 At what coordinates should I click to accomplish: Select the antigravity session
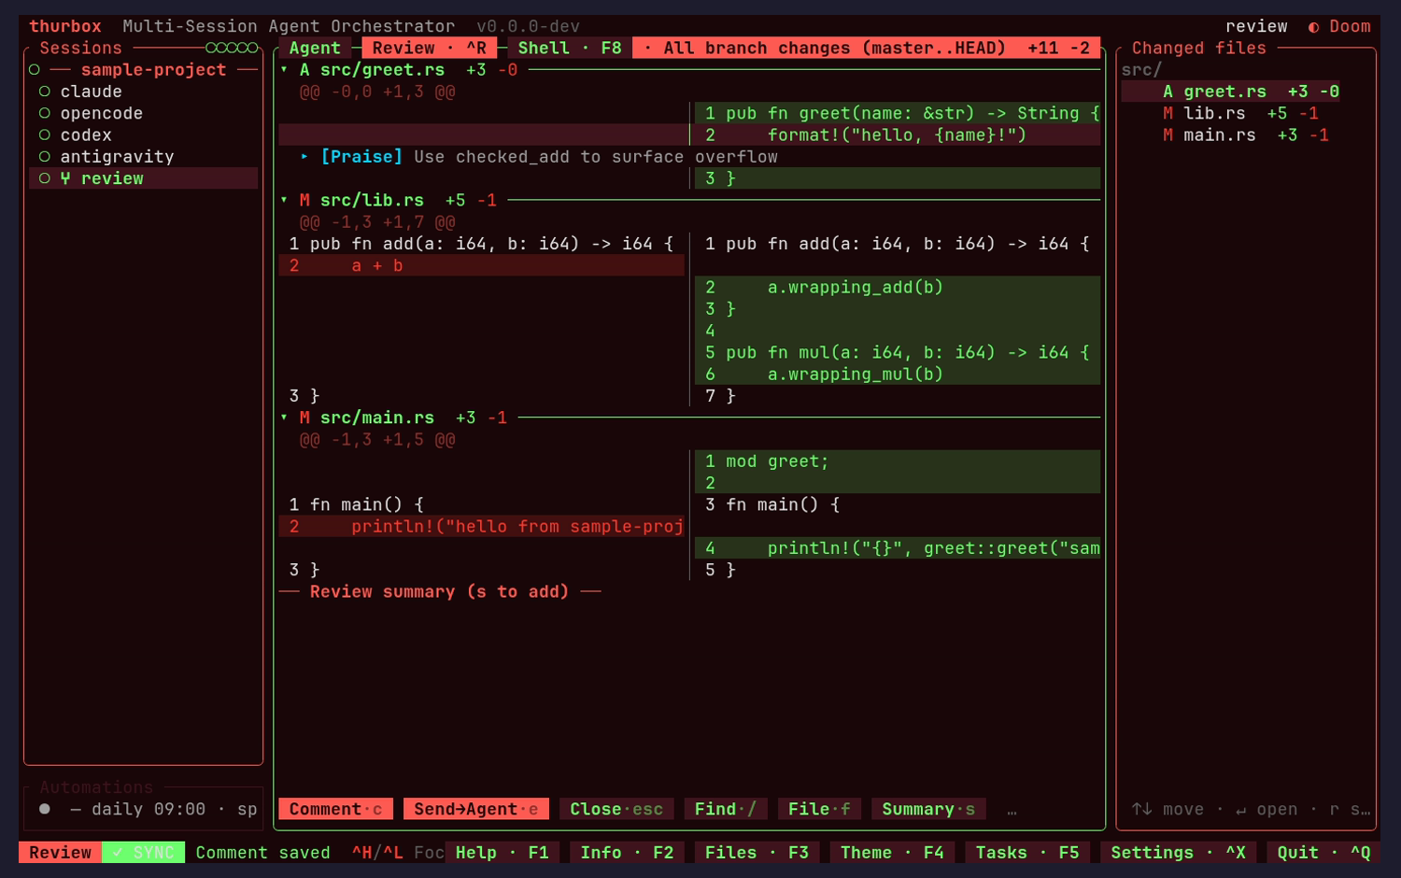tap(144, 157)
